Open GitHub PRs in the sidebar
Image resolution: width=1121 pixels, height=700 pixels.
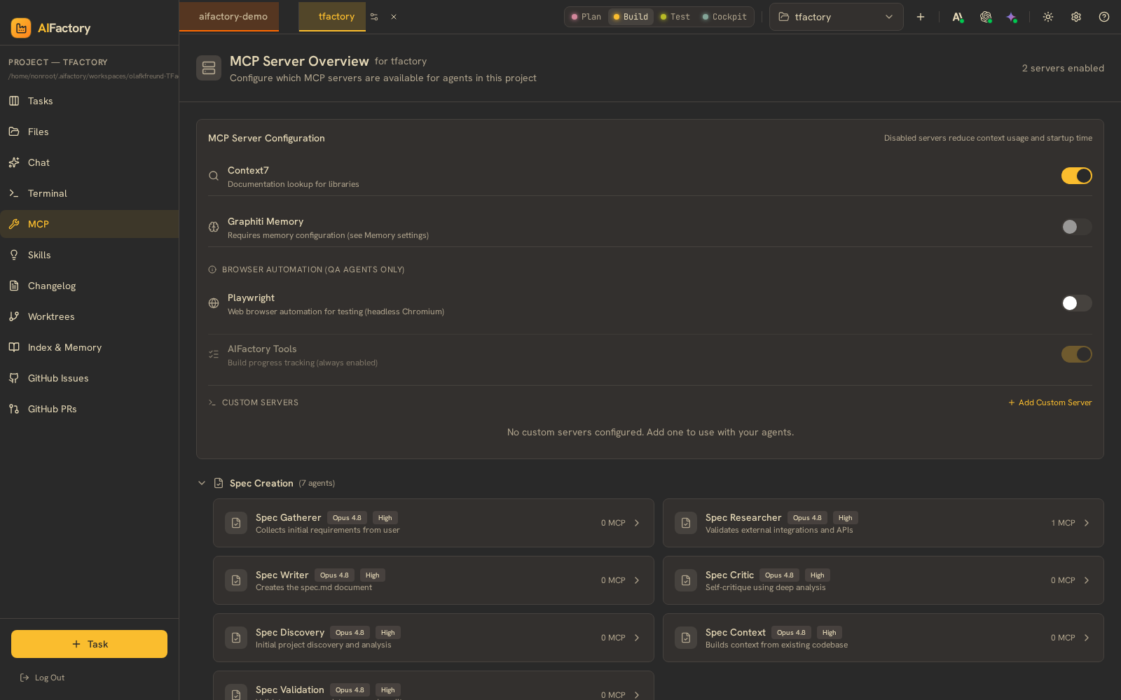(x=90, y=409)
